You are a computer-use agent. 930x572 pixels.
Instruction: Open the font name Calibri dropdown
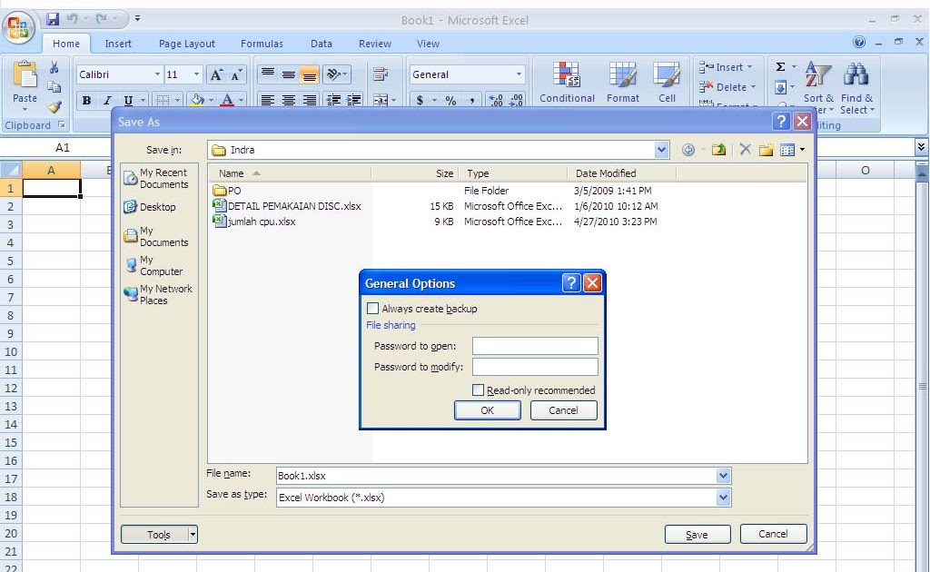(x=157, y=74)
